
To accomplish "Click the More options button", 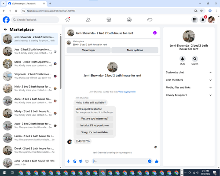I will click(135, 50).
